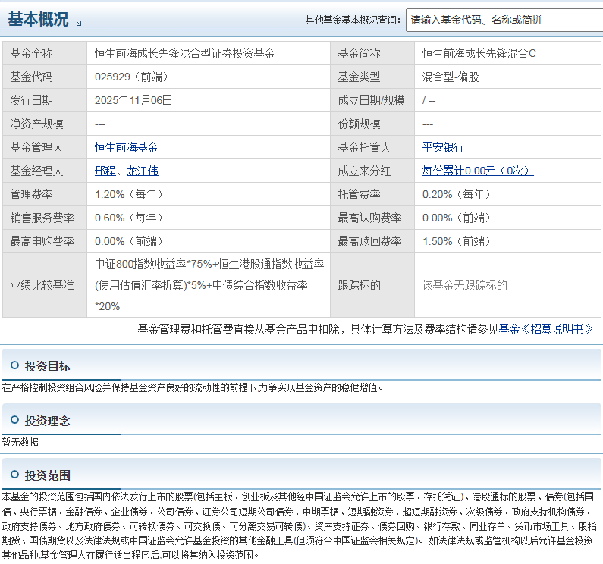Select the fund short name 恒生前海成长先锋混合C
This screenshot has height=564, width=603.
coord(479,53)
